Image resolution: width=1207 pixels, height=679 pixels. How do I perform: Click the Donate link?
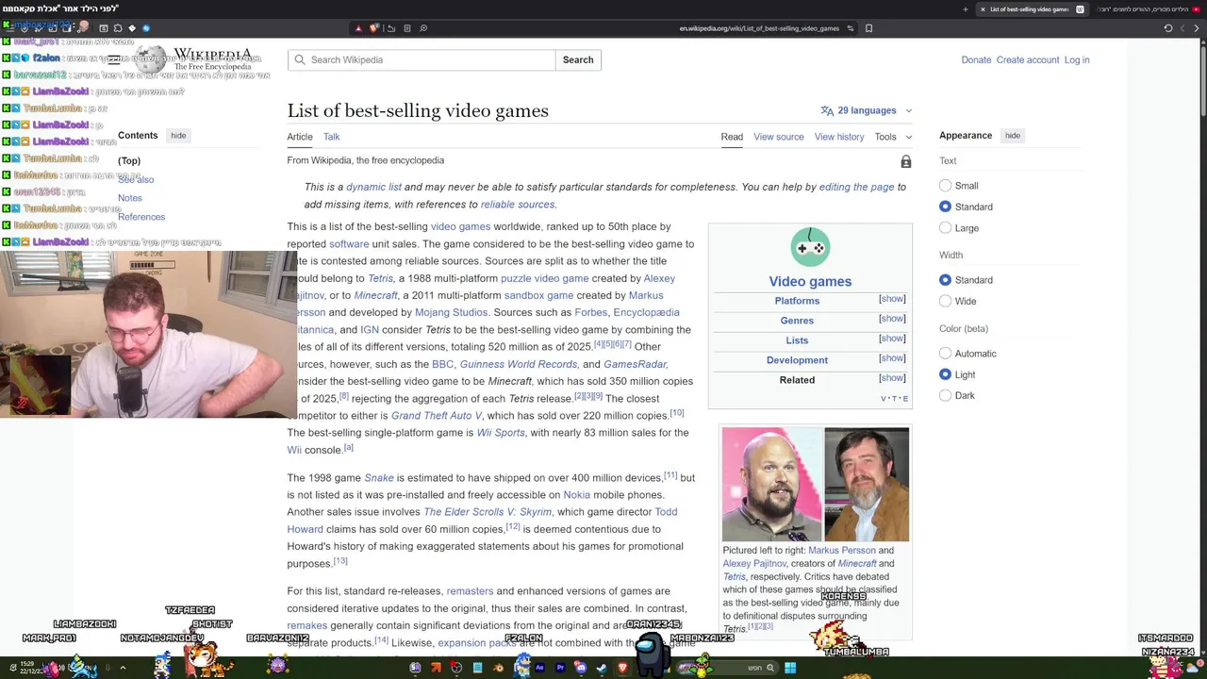point(976,59)
